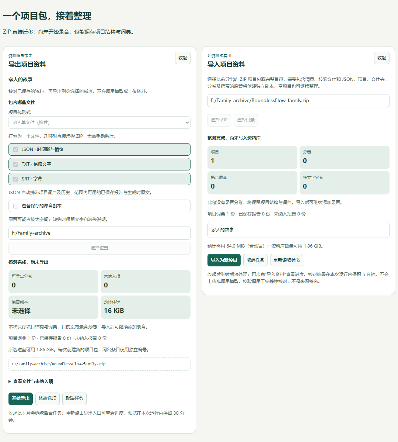Image resolution: width=398 pixels, height=442 pixels.
Task: Open the 项目包形式 dropdown
Action: (x=99, y=122)
